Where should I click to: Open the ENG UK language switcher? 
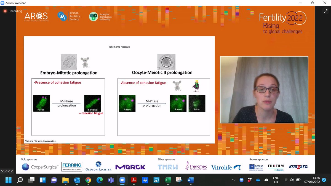(x=276, y=180)
